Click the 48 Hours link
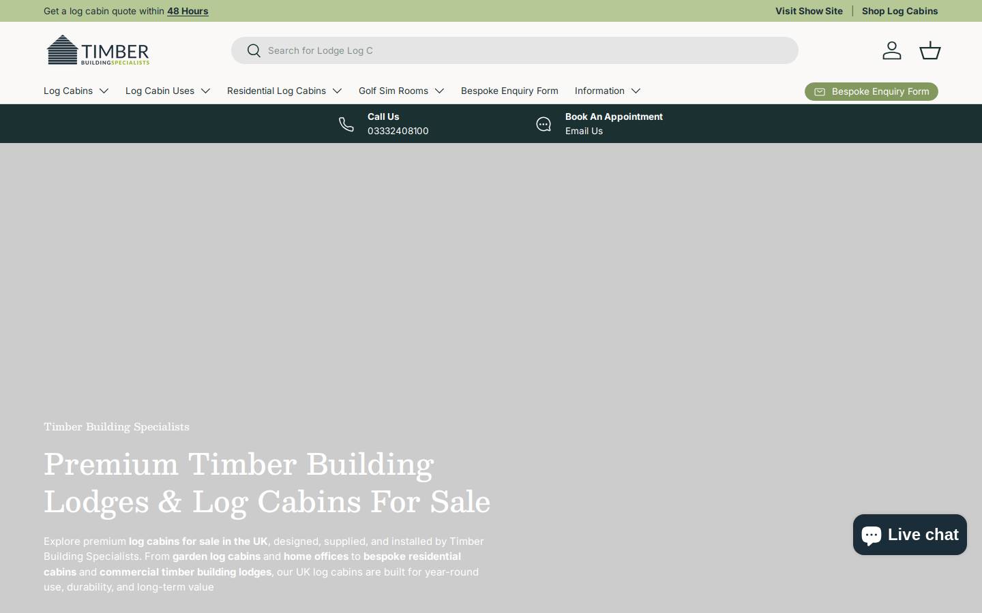Image resolution: width=982 pixels, height=613 pixels. click(188, 11)
